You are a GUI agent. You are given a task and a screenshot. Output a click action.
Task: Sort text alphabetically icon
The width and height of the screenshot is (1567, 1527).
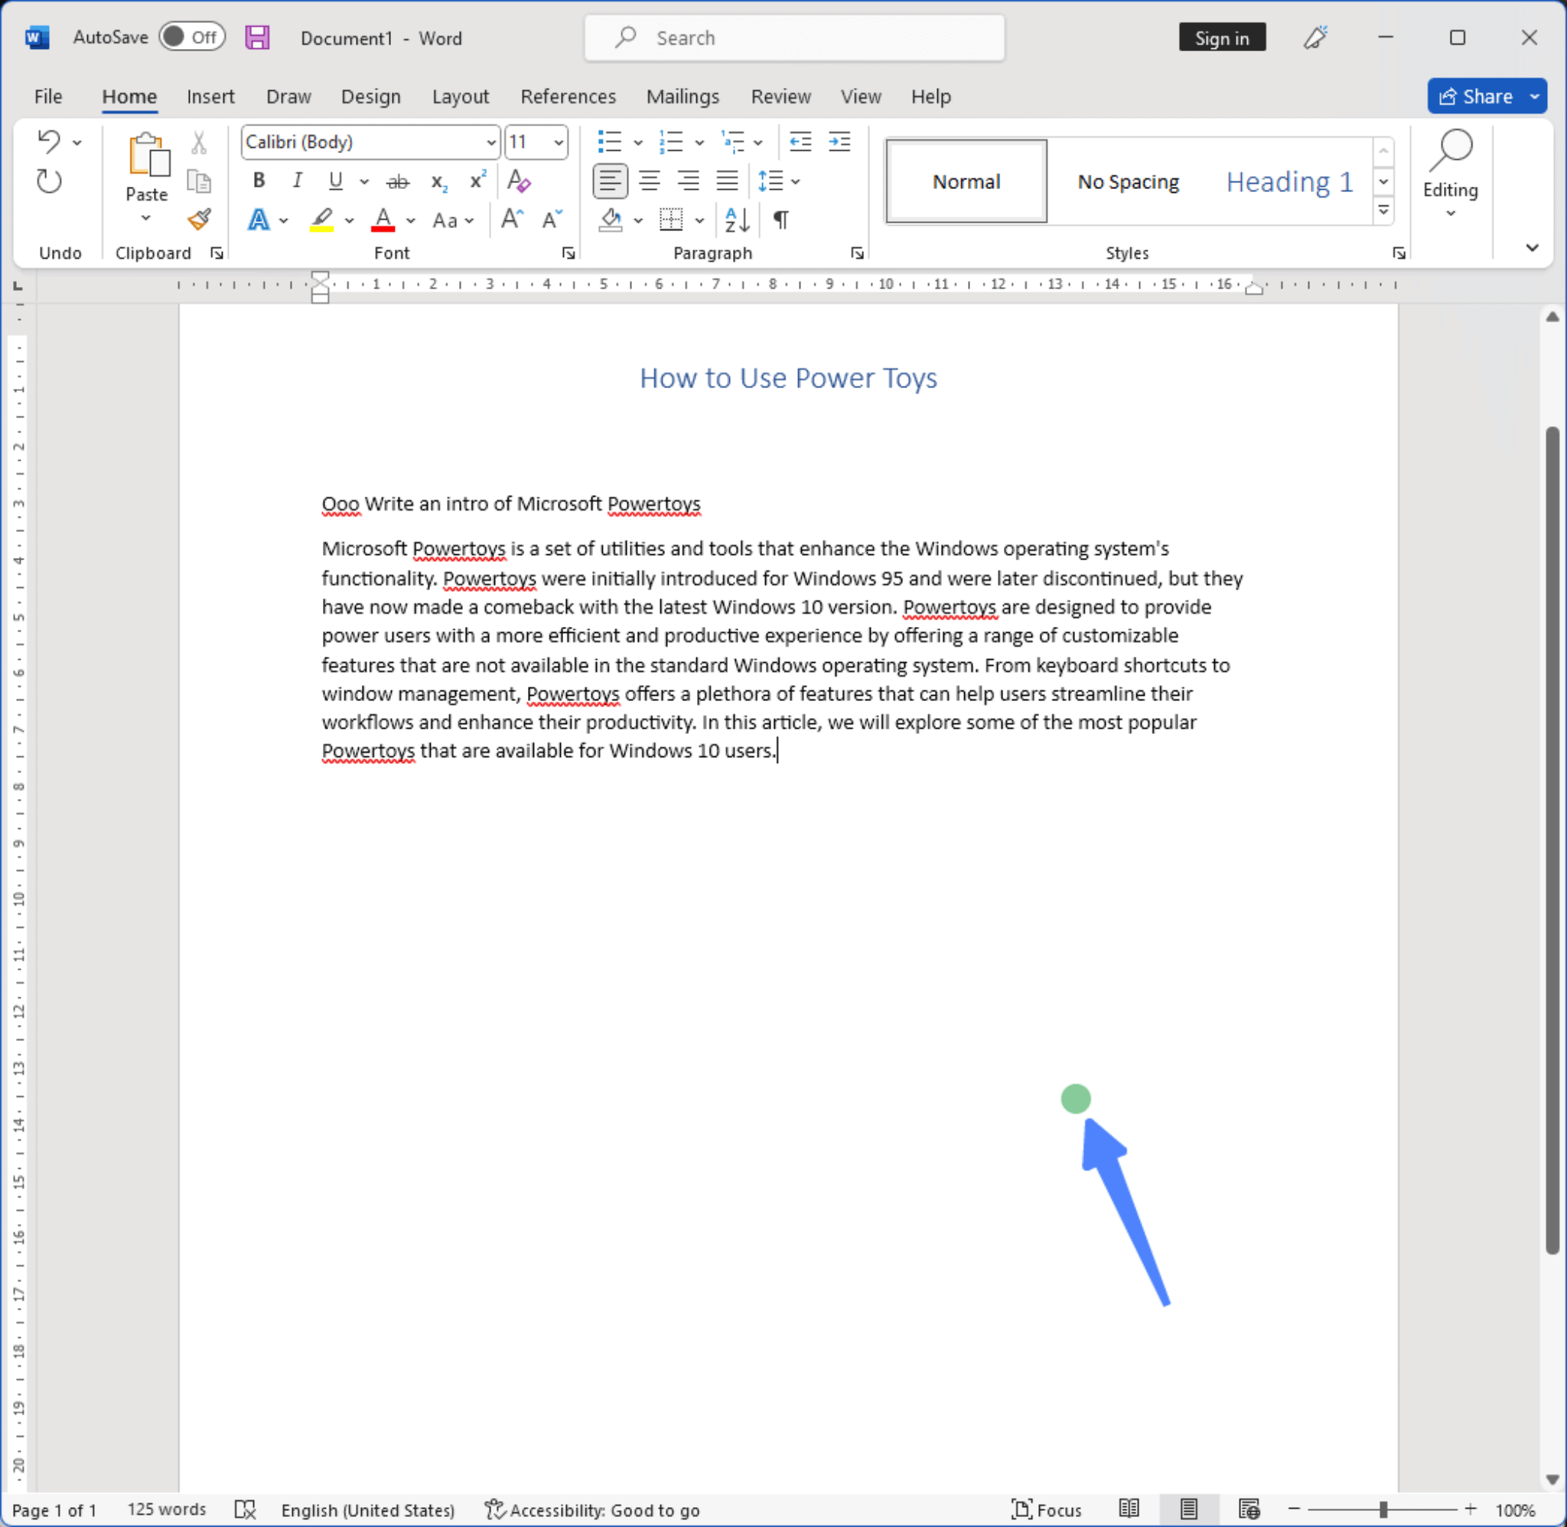click(x=737, y=219)
